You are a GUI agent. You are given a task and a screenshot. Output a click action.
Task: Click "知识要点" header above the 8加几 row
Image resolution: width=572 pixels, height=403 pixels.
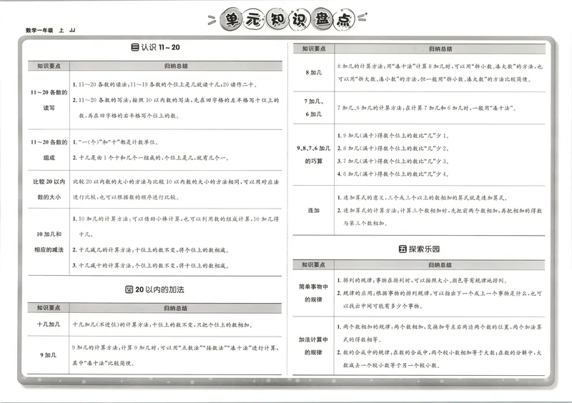(x=314, y=49)
